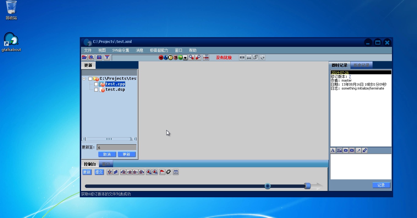Image resolution: width=417 pixels, height=218 pixels.
Task: Tick the checkbox for C:\Projects\test folder
Action: coord(90,79)
